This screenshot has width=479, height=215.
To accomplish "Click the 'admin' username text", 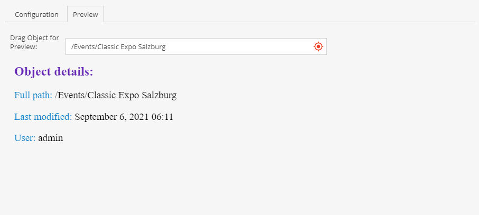I will 51,138.
